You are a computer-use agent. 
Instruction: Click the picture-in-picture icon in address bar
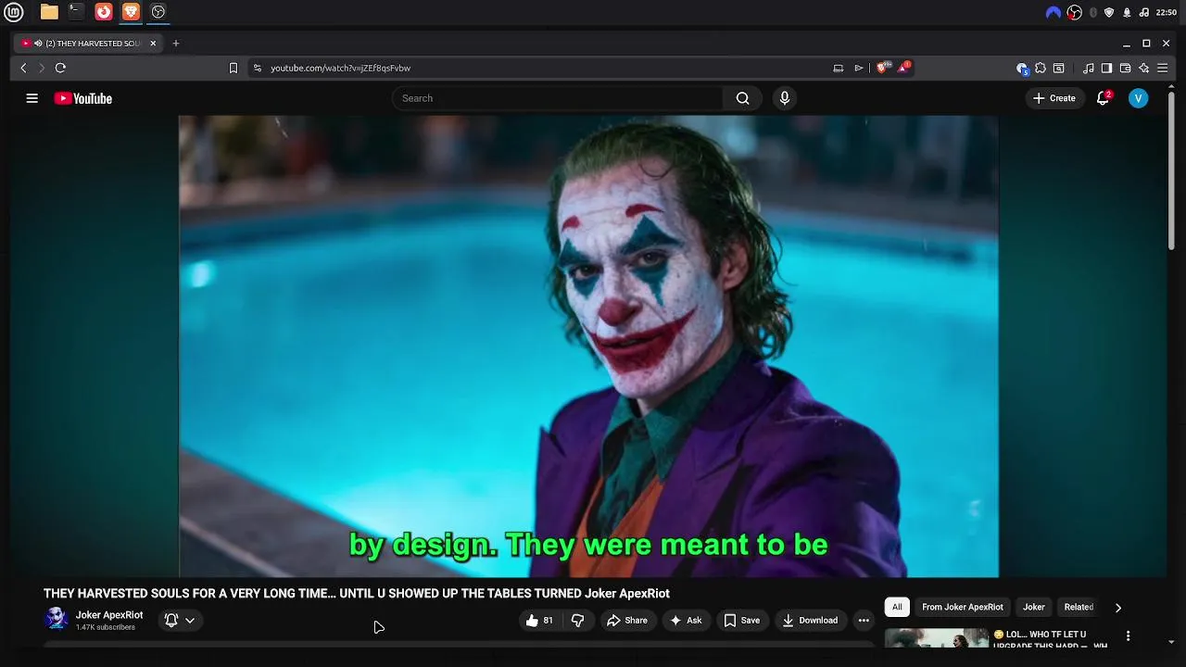(839, 68)
